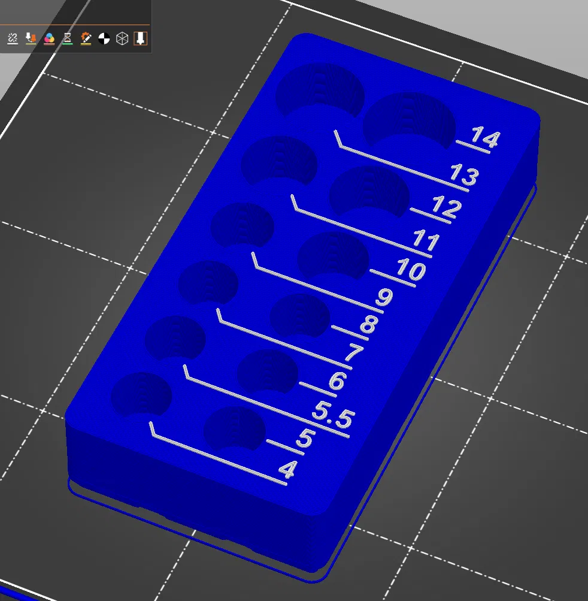Screen dimensions: 588x601
Task: Click the "5.5" label on the model
Action: (x=334, y=415)
